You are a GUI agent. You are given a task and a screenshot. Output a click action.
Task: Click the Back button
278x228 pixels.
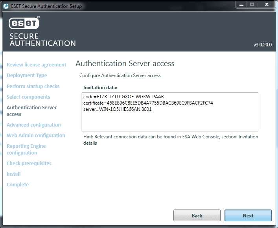coord(197,215)
